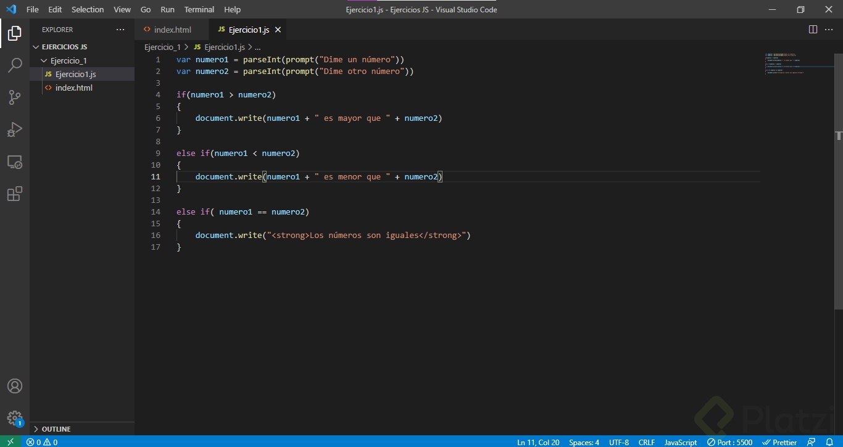Change language mode JavaScript
The height and width of the screenshot is (447, 843).
[x=681, y=442]
